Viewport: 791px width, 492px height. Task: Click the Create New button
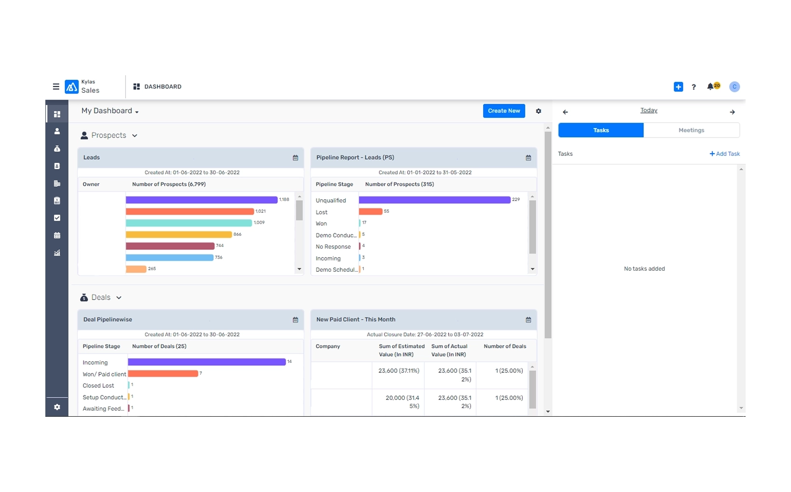pyautogui.click(x=504, y=111)
